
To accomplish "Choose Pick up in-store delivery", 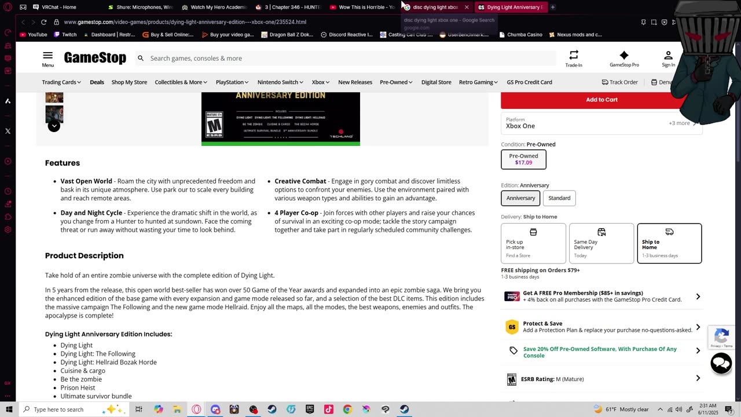I will point(533,243).
